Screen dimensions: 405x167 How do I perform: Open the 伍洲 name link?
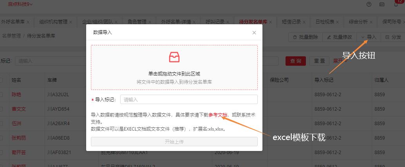coord(16,124)
